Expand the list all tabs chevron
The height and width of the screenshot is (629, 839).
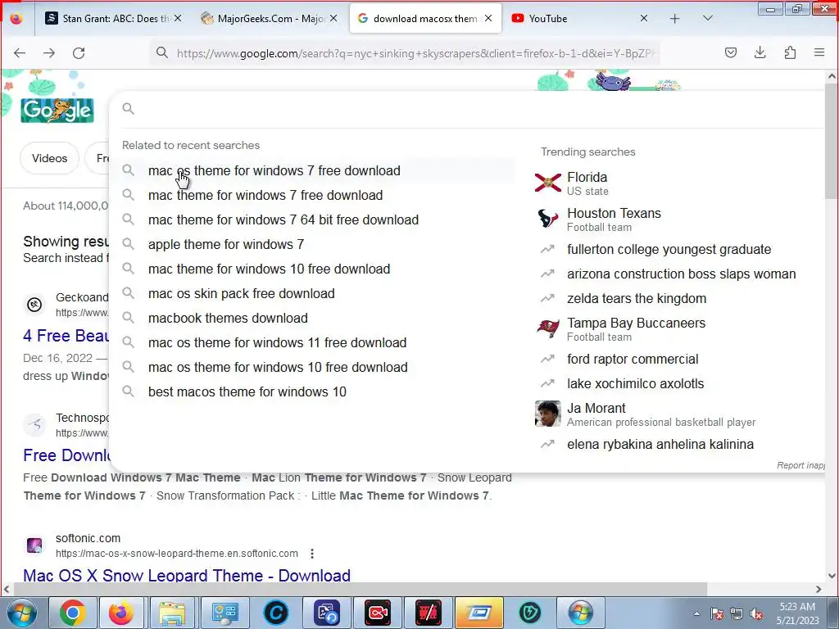pyautogui.click(x=707, y=18)
